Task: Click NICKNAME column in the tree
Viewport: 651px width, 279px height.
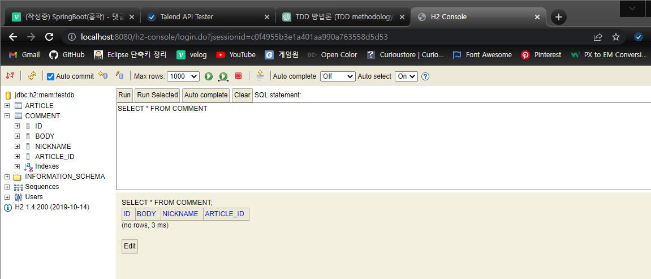Action: [x=53, y=147]
